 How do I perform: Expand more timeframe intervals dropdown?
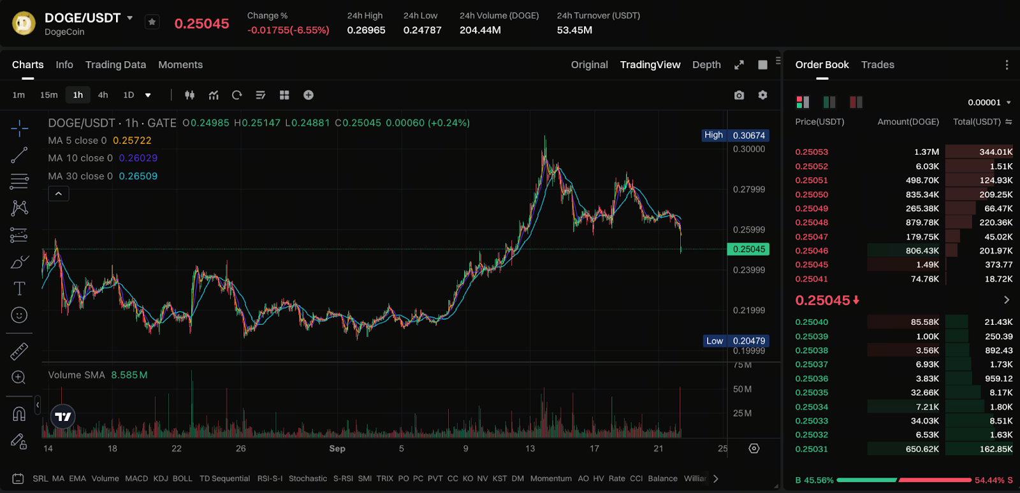148,96
